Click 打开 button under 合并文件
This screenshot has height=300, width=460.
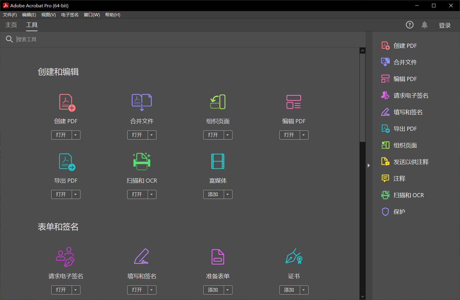[x=137, y=135]
